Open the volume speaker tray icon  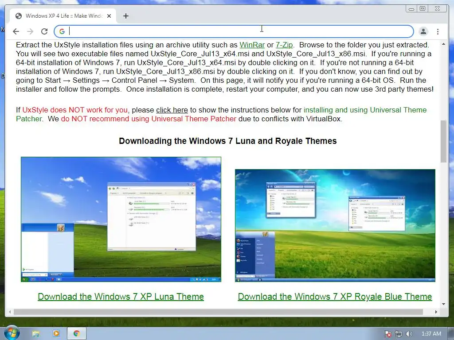[x=409, y=334]
